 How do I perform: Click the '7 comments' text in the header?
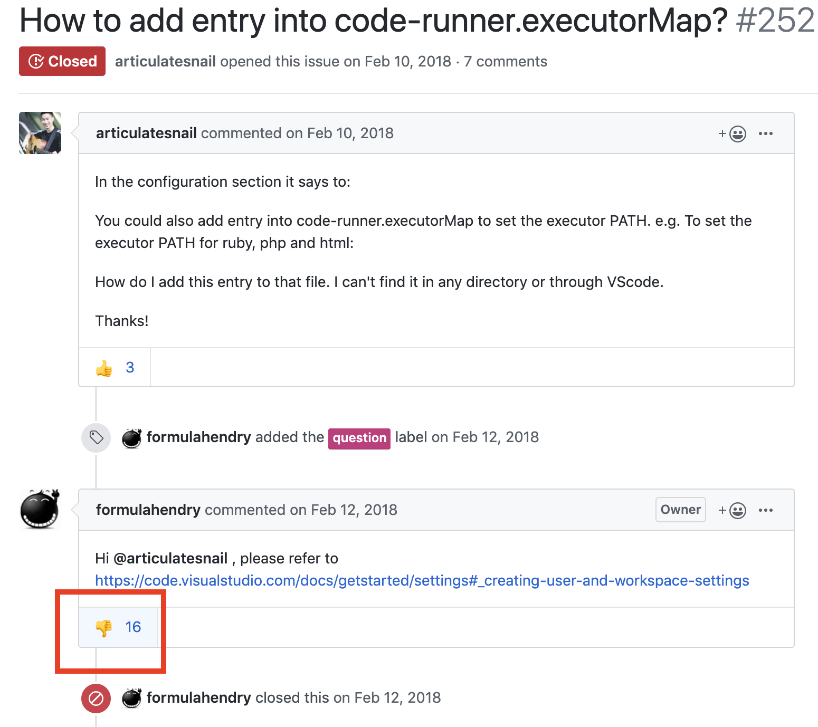click(x=505, y=61)
